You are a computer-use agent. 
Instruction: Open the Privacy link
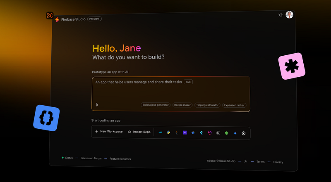pos(278,162)
